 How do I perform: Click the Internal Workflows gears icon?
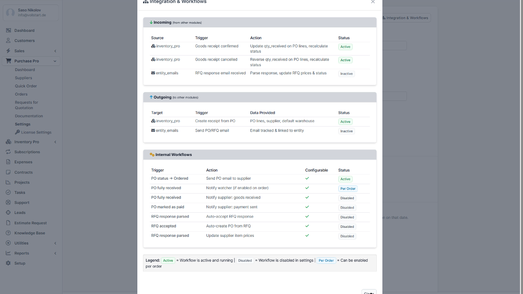click(152, 155)
